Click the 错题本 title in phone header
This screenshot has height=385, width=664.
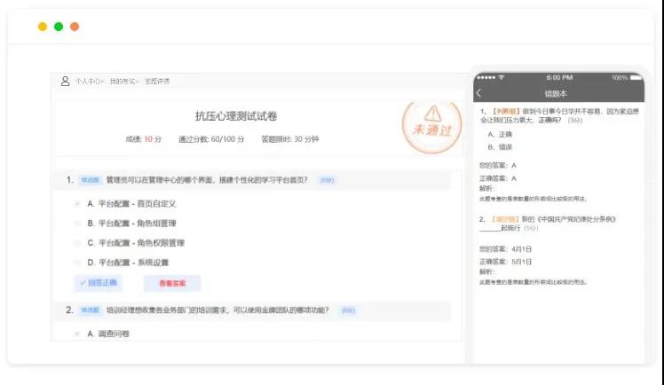point(556,94)
